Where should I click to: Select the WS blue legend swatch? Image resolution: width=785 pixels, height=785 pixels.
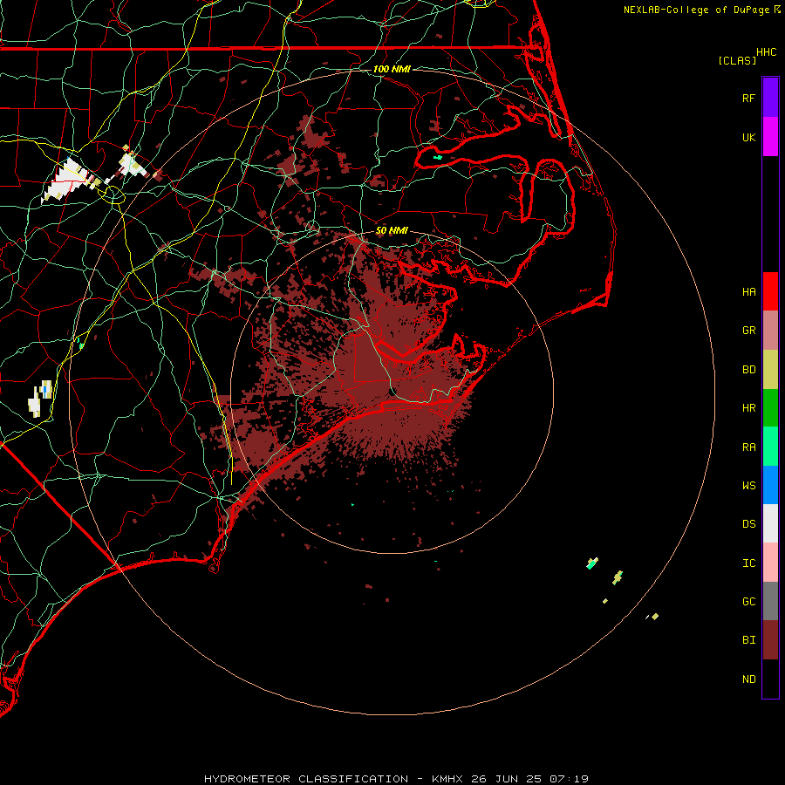[770, 485]
